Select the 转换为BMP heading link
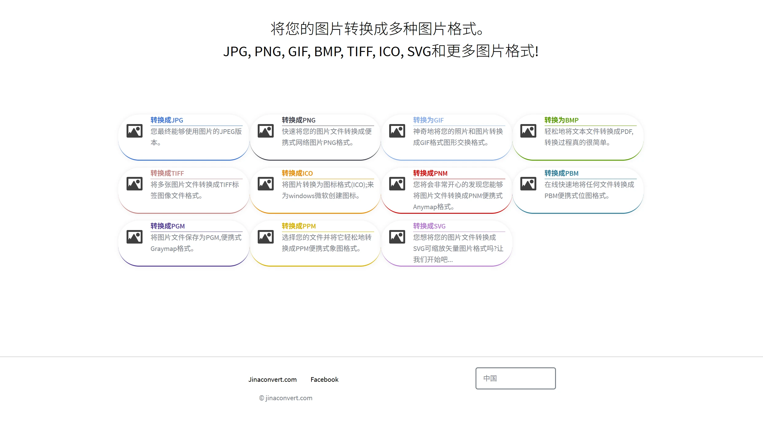 click(561, 120)
